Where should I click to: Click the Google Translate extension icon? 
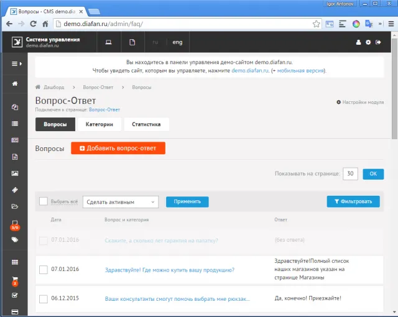click(x=369, y=24)
